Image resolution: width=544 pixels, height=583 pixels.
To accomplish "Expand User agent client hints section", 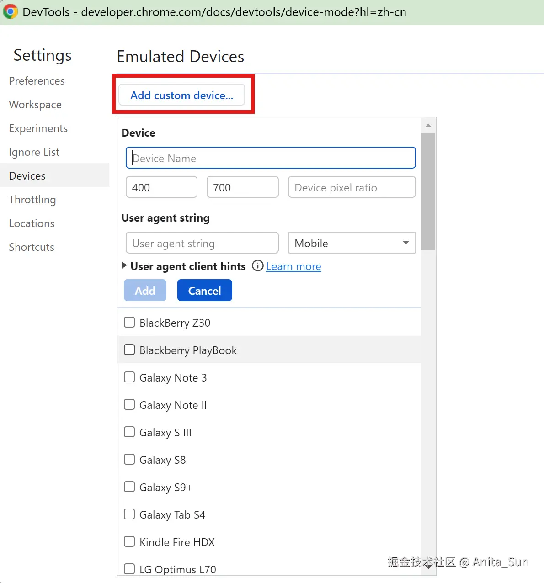I will (x=124, y=265).
